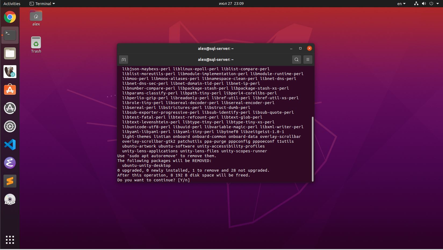Image resolution: width=443 pixels, height=250 pixels.
Task: Click the terminal vertical scrollbar
Action: click(x=313, y=149)
